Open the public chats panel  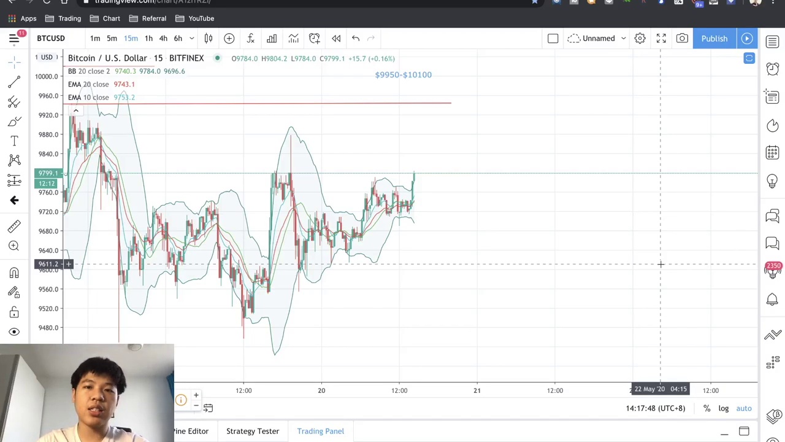pos(772,215)
